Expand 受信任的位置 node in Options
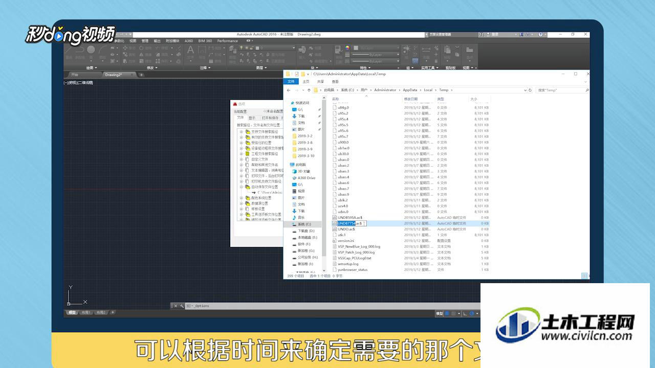The width and height of the screenshot is (655, 368). click(x=241, y=143)
